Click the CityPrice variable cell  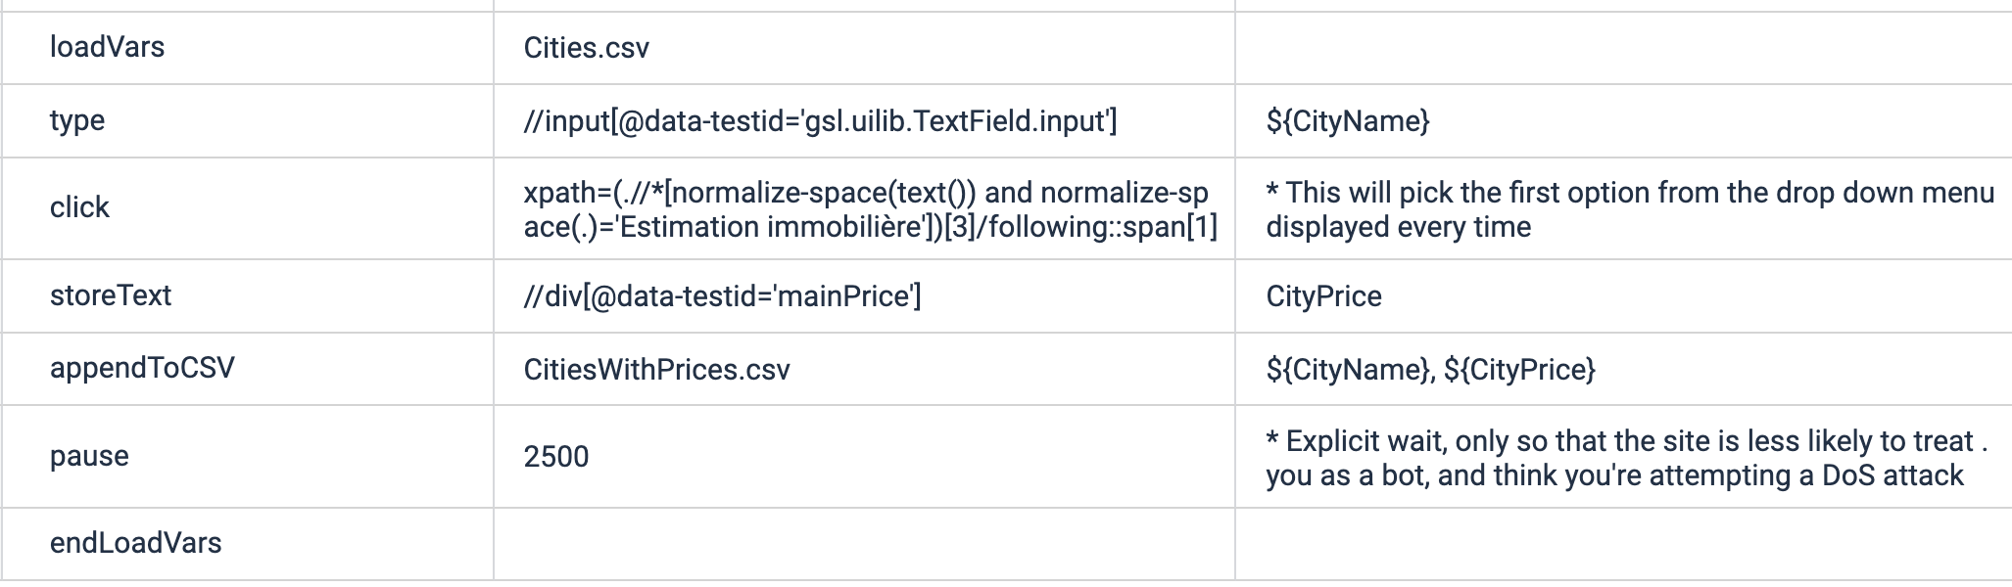[1323, 296]
